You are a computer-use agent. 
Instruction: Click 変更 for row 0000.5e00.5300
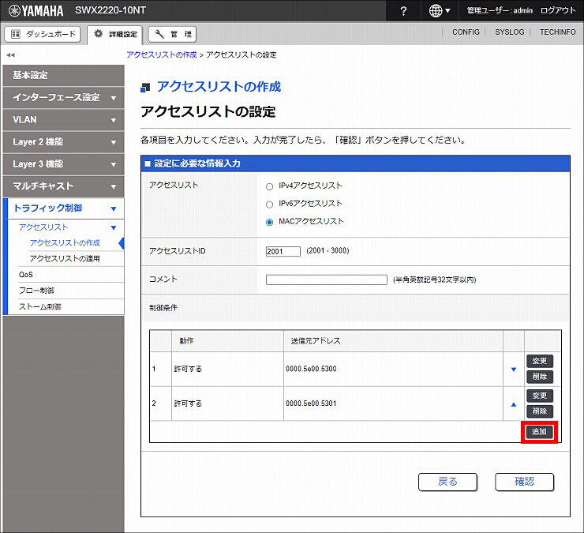coord(540,361)
